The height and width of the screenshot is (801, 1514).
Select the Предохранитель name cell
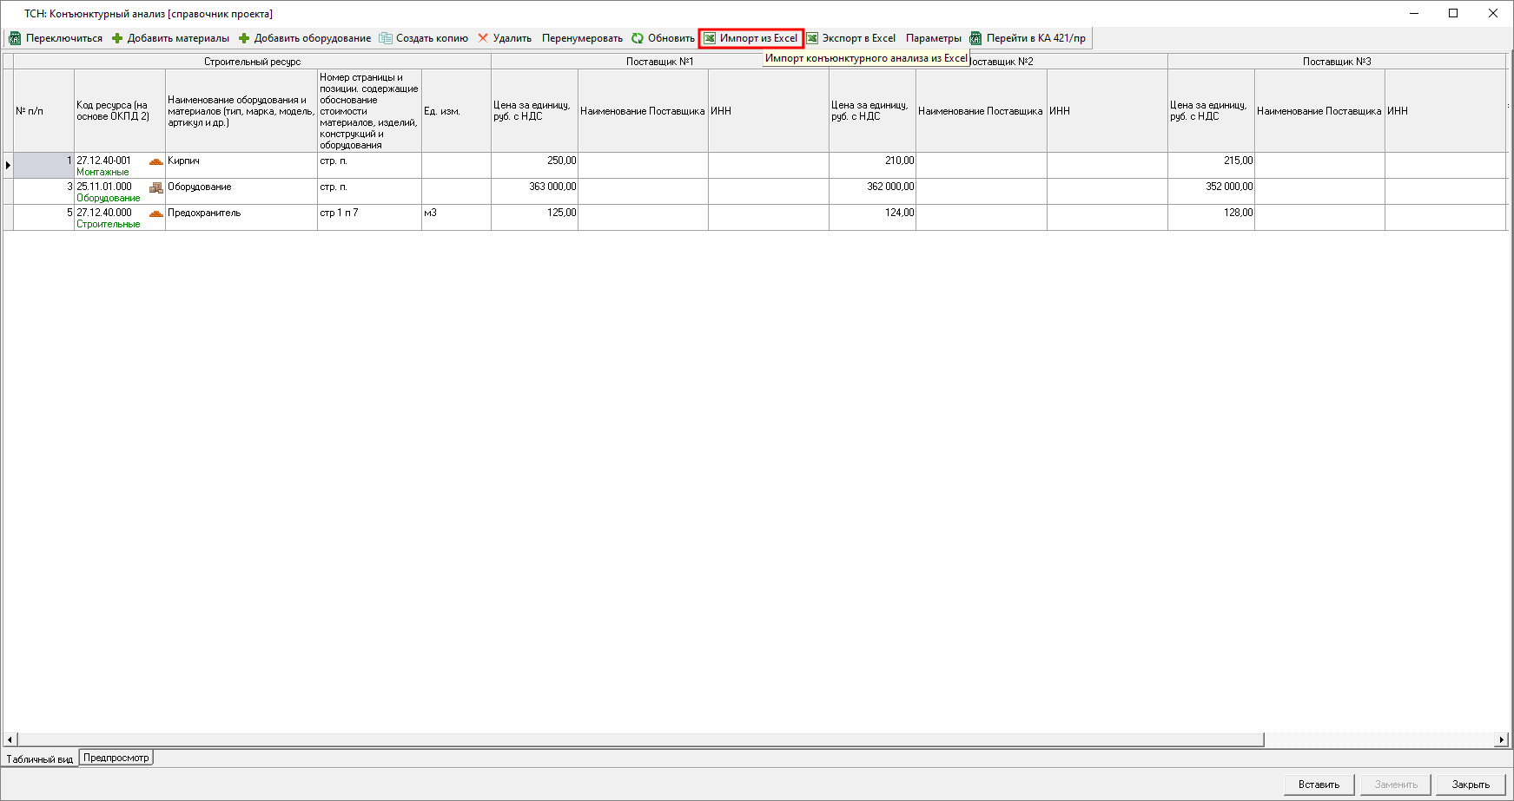tap(241, 217)
